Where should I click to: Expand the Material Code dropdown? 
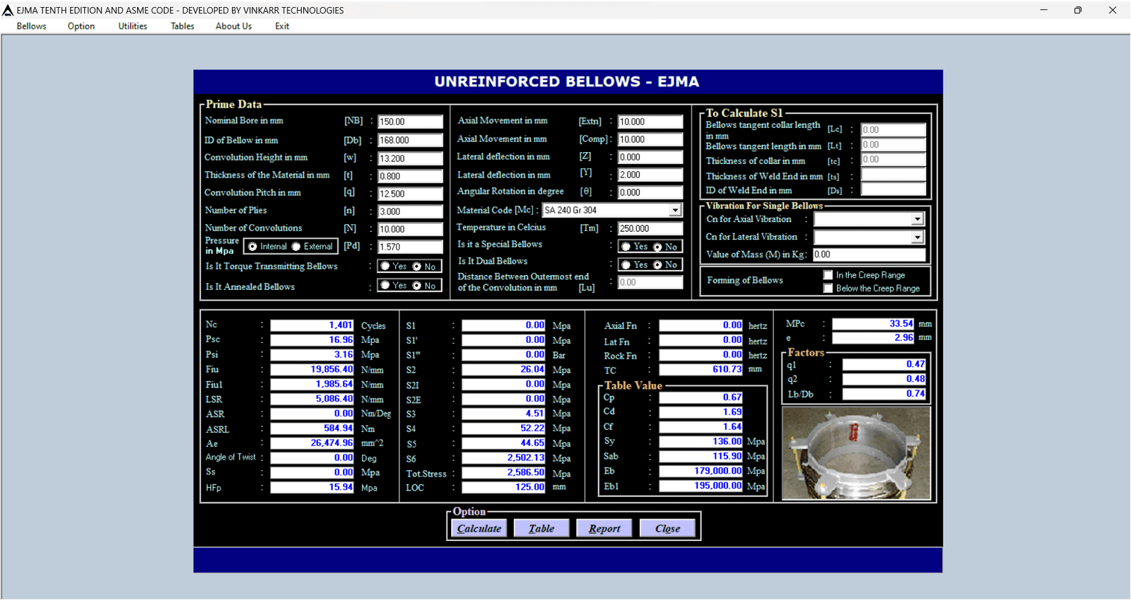point(675,210)
